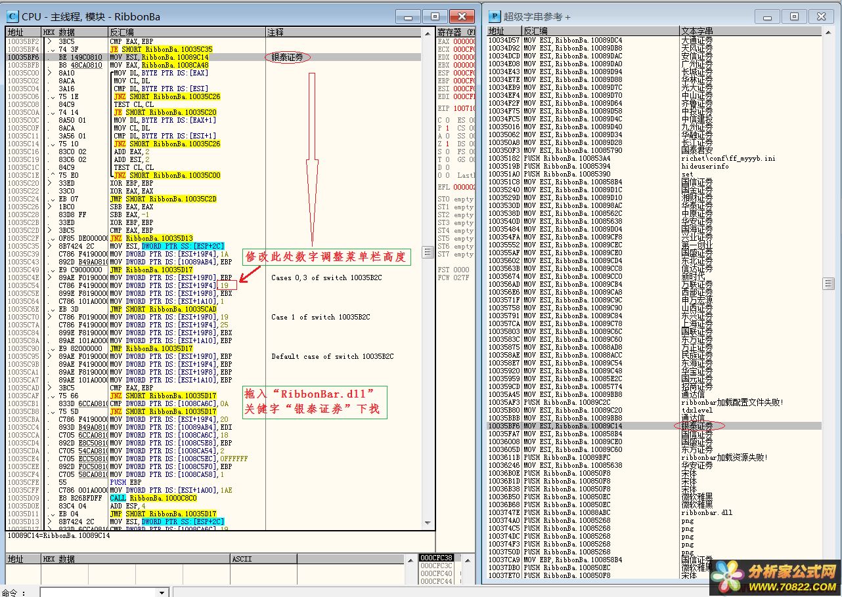Click 反汇编 column header in CPU window
This screenshot has width=842, height=597.
(187, 31)
